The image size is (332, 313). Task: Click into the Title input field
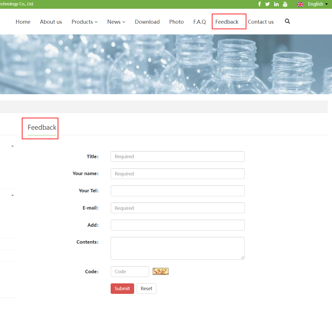point(178,156)
